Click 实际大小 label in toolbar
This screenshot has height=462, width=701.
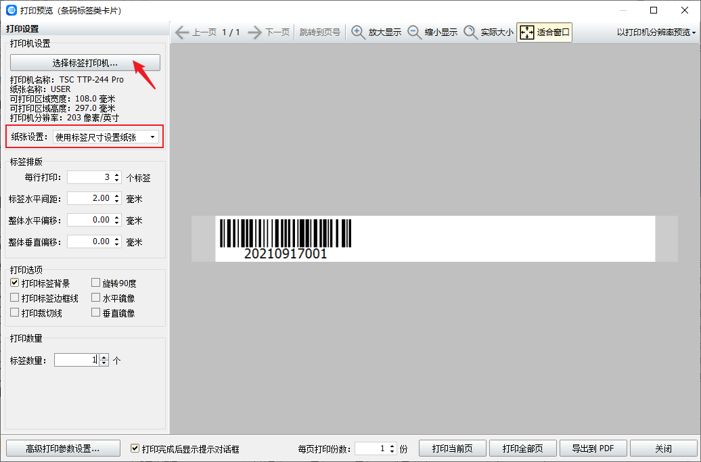tap(497, 32)
